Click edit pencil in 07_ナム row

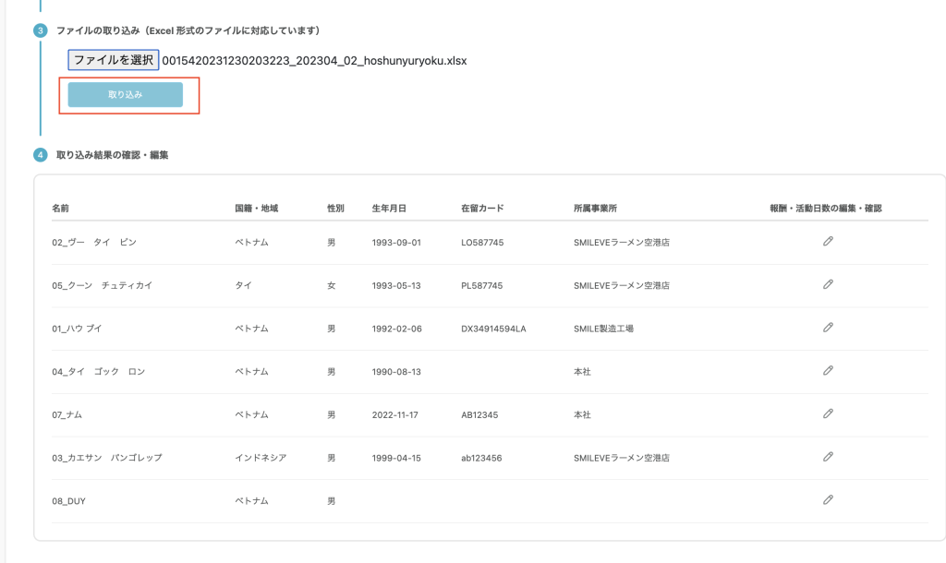pyautogui.click(x=828, y=413)
